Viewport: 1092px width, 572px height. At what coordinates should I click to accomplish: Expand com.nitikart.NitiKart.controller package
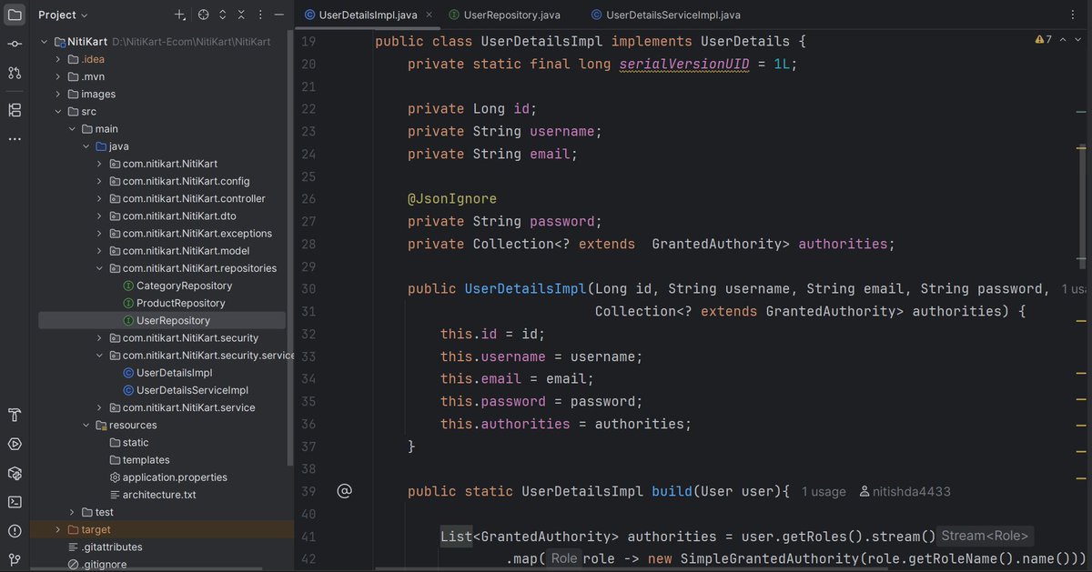pos(100,198)
